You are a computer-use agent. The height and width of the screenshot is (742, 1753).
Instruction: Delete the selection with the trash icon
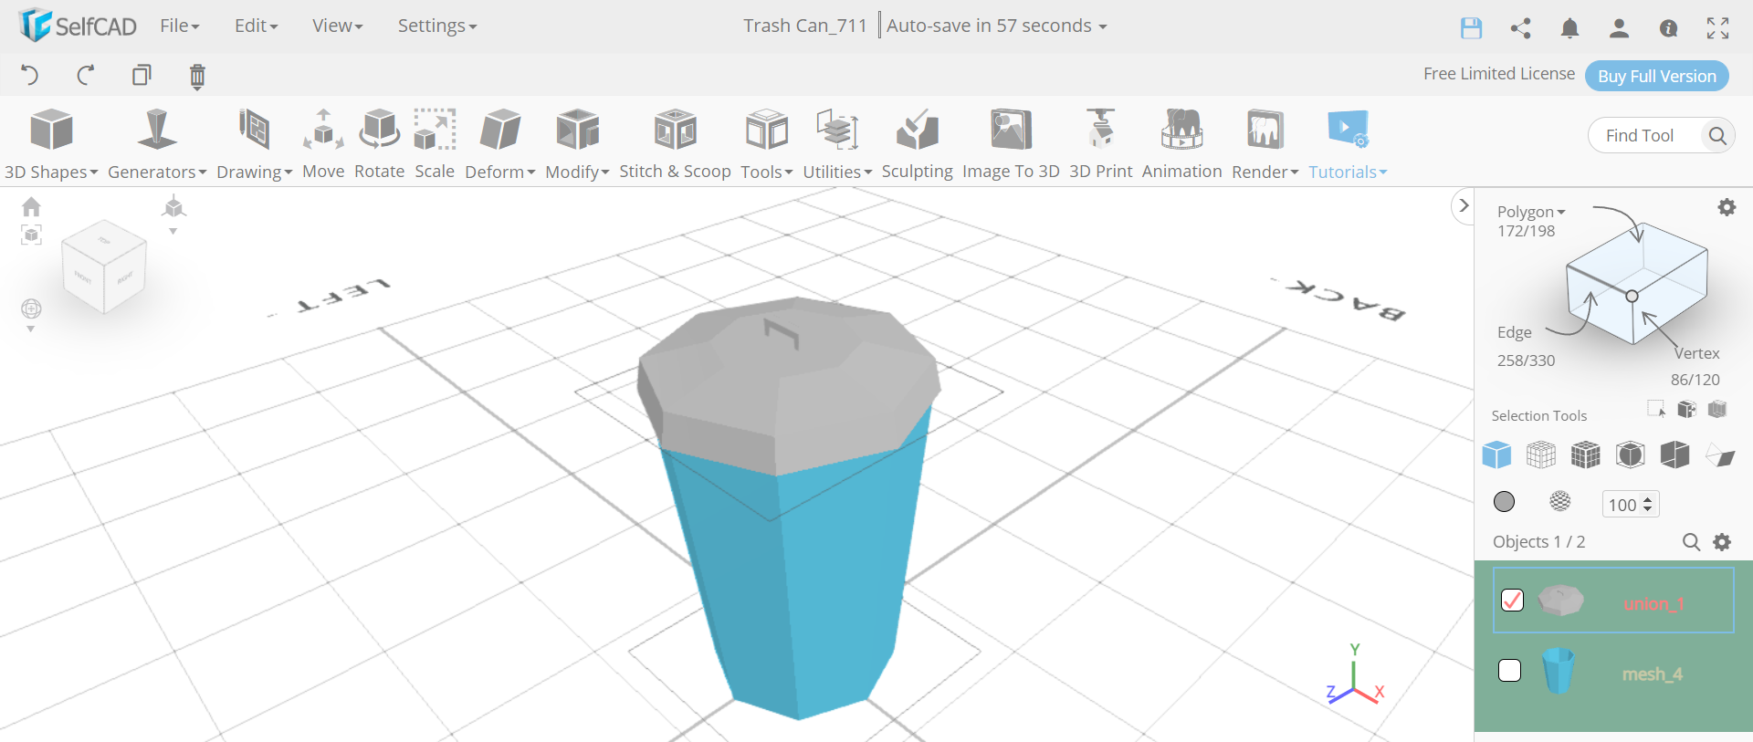pos(197,76)
